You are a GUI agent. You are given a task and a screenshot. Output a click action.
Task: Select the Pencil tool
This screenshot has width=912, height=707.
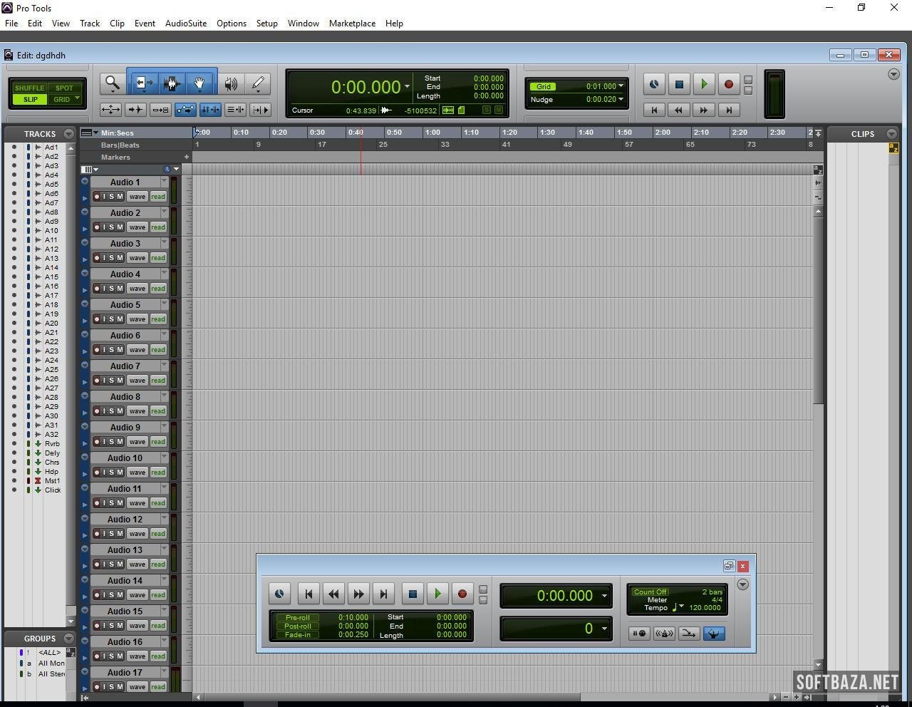click(258, 83)
